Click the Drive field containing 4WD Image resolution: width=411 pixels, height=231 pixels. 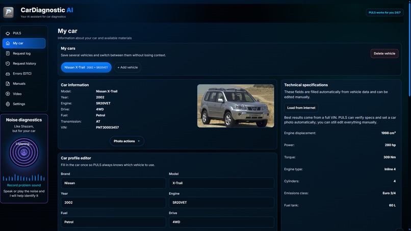221,222
